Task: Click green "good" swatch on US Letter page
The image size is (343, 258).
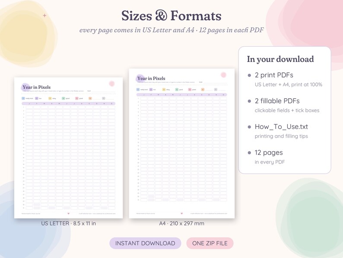Action: (63, 98)
